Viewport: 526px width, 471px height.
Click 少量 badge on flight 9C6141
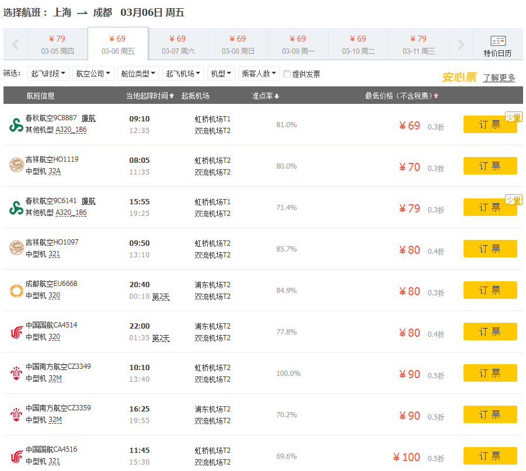(513, 200)
